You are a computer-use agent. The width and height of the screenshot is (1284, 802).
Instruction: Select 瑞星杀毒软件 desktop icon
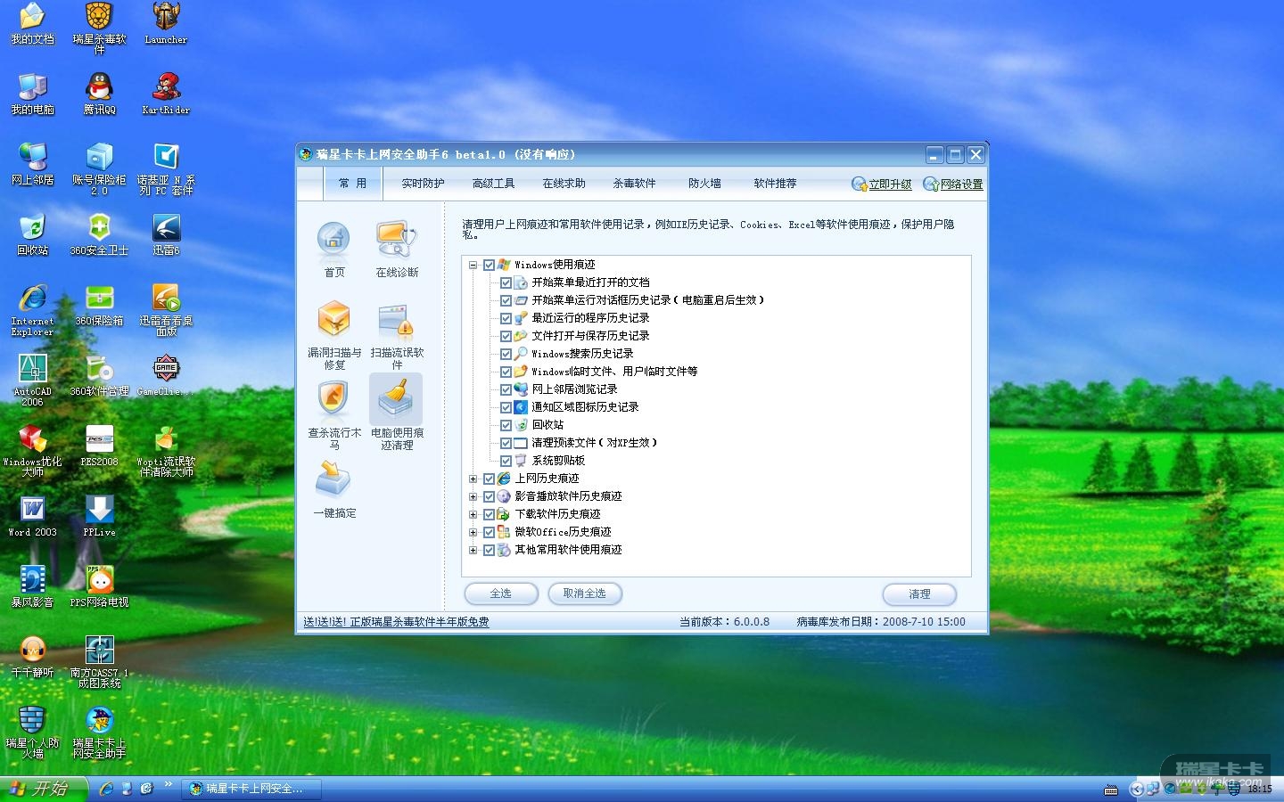click(x=99, y=29)
